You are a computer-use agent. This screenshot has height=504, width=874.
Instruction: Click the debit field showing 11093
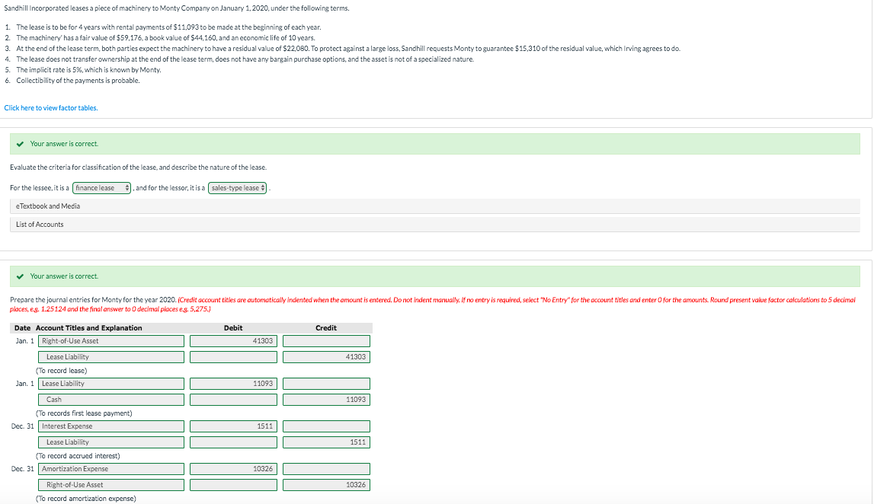[233, 384]
